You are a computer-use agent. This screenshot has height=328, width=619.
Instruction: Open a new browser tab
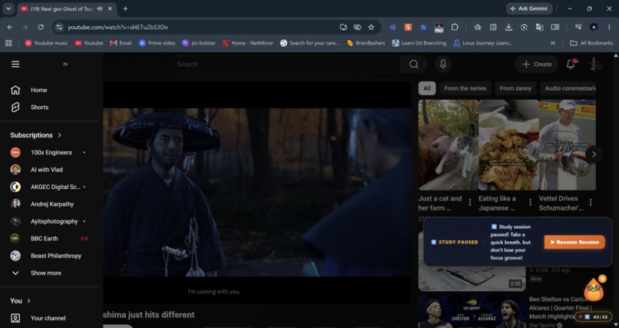pyautogui.click(x=125, y=8)
